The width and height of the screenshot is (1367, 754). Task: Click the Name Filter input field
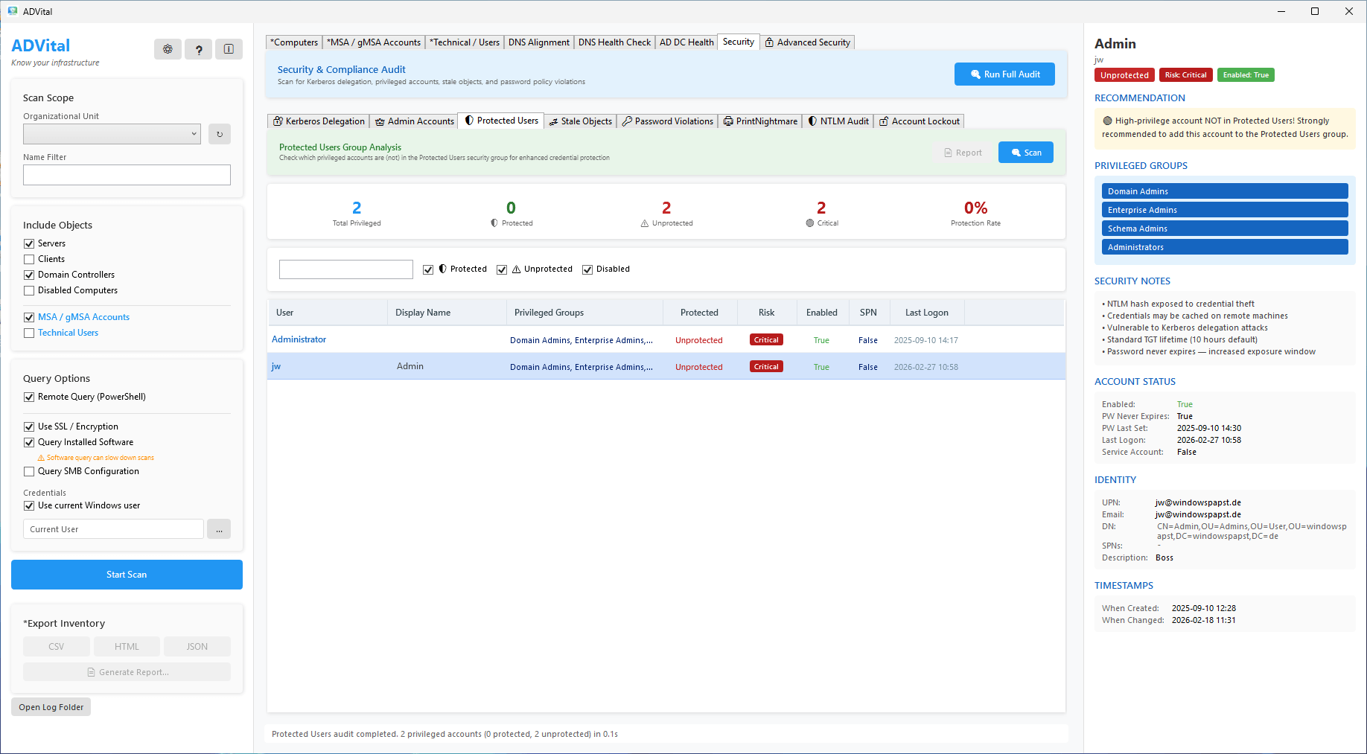point(127,175)
